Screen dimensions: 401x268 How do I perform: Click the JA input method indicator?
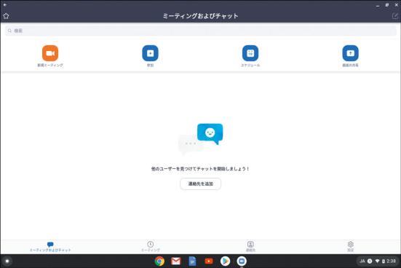[x=362, y=261]
